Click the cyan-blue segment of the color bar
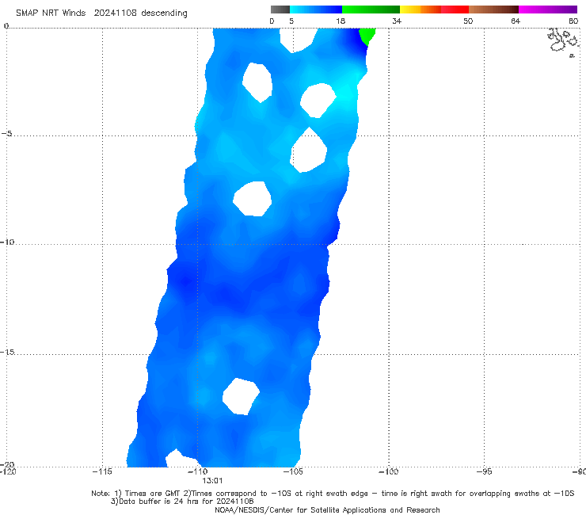This screenshot has height=515, width=586. pos(316,10)
